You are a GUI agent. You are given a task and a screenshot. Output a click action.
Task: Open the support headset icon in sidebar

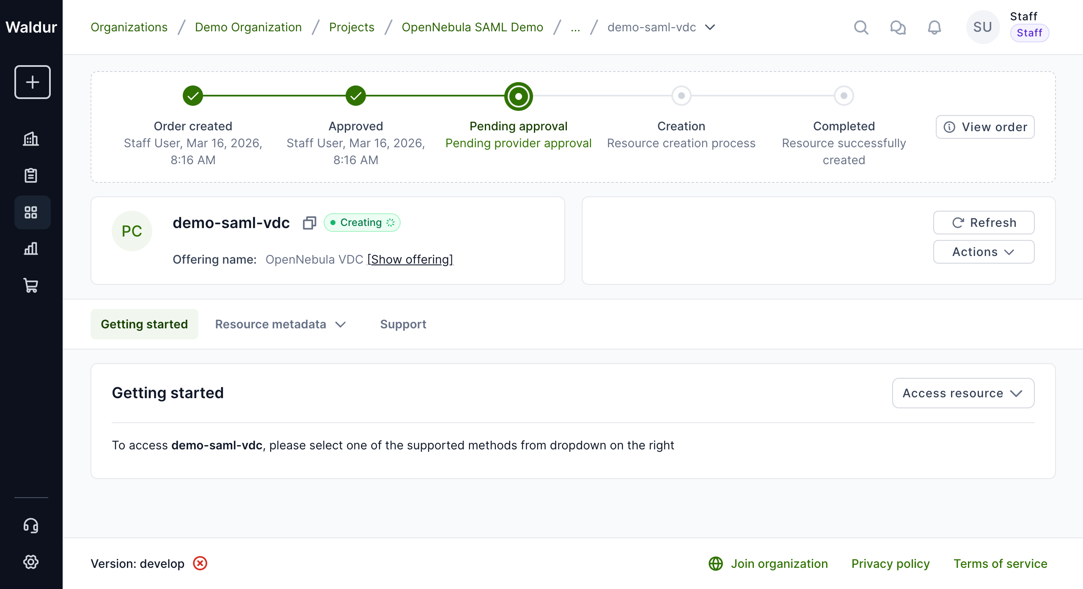pyautogui.click(x=31, y=526)
